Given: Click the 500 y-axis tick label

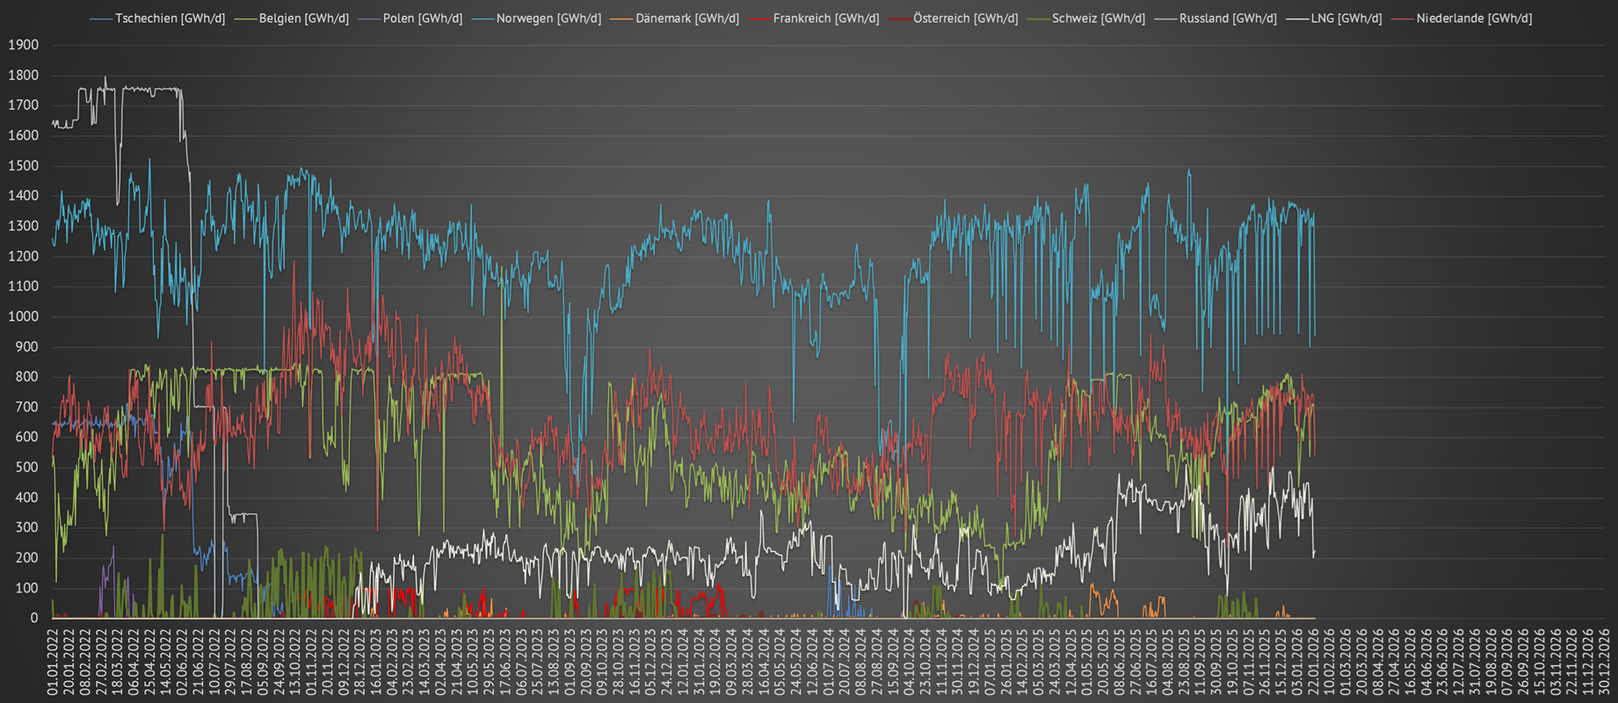Looking at the screenshot, I should click(x=27, y=467).
